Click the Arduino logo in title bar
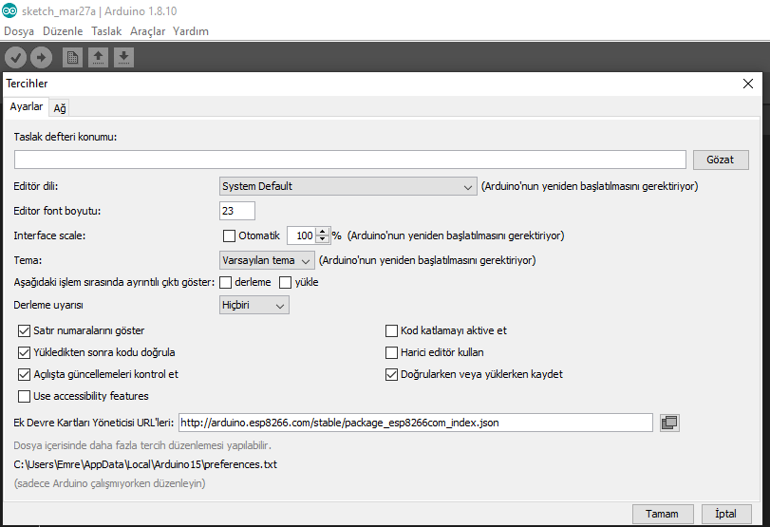Screen dimensions: 770x527 coord(9,10)
